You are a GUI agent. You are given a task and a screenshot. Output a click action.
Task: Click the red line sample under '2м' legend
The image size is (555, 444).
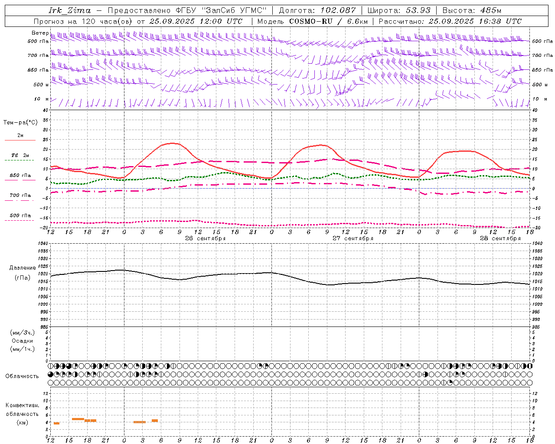click(x=20, y=140)
